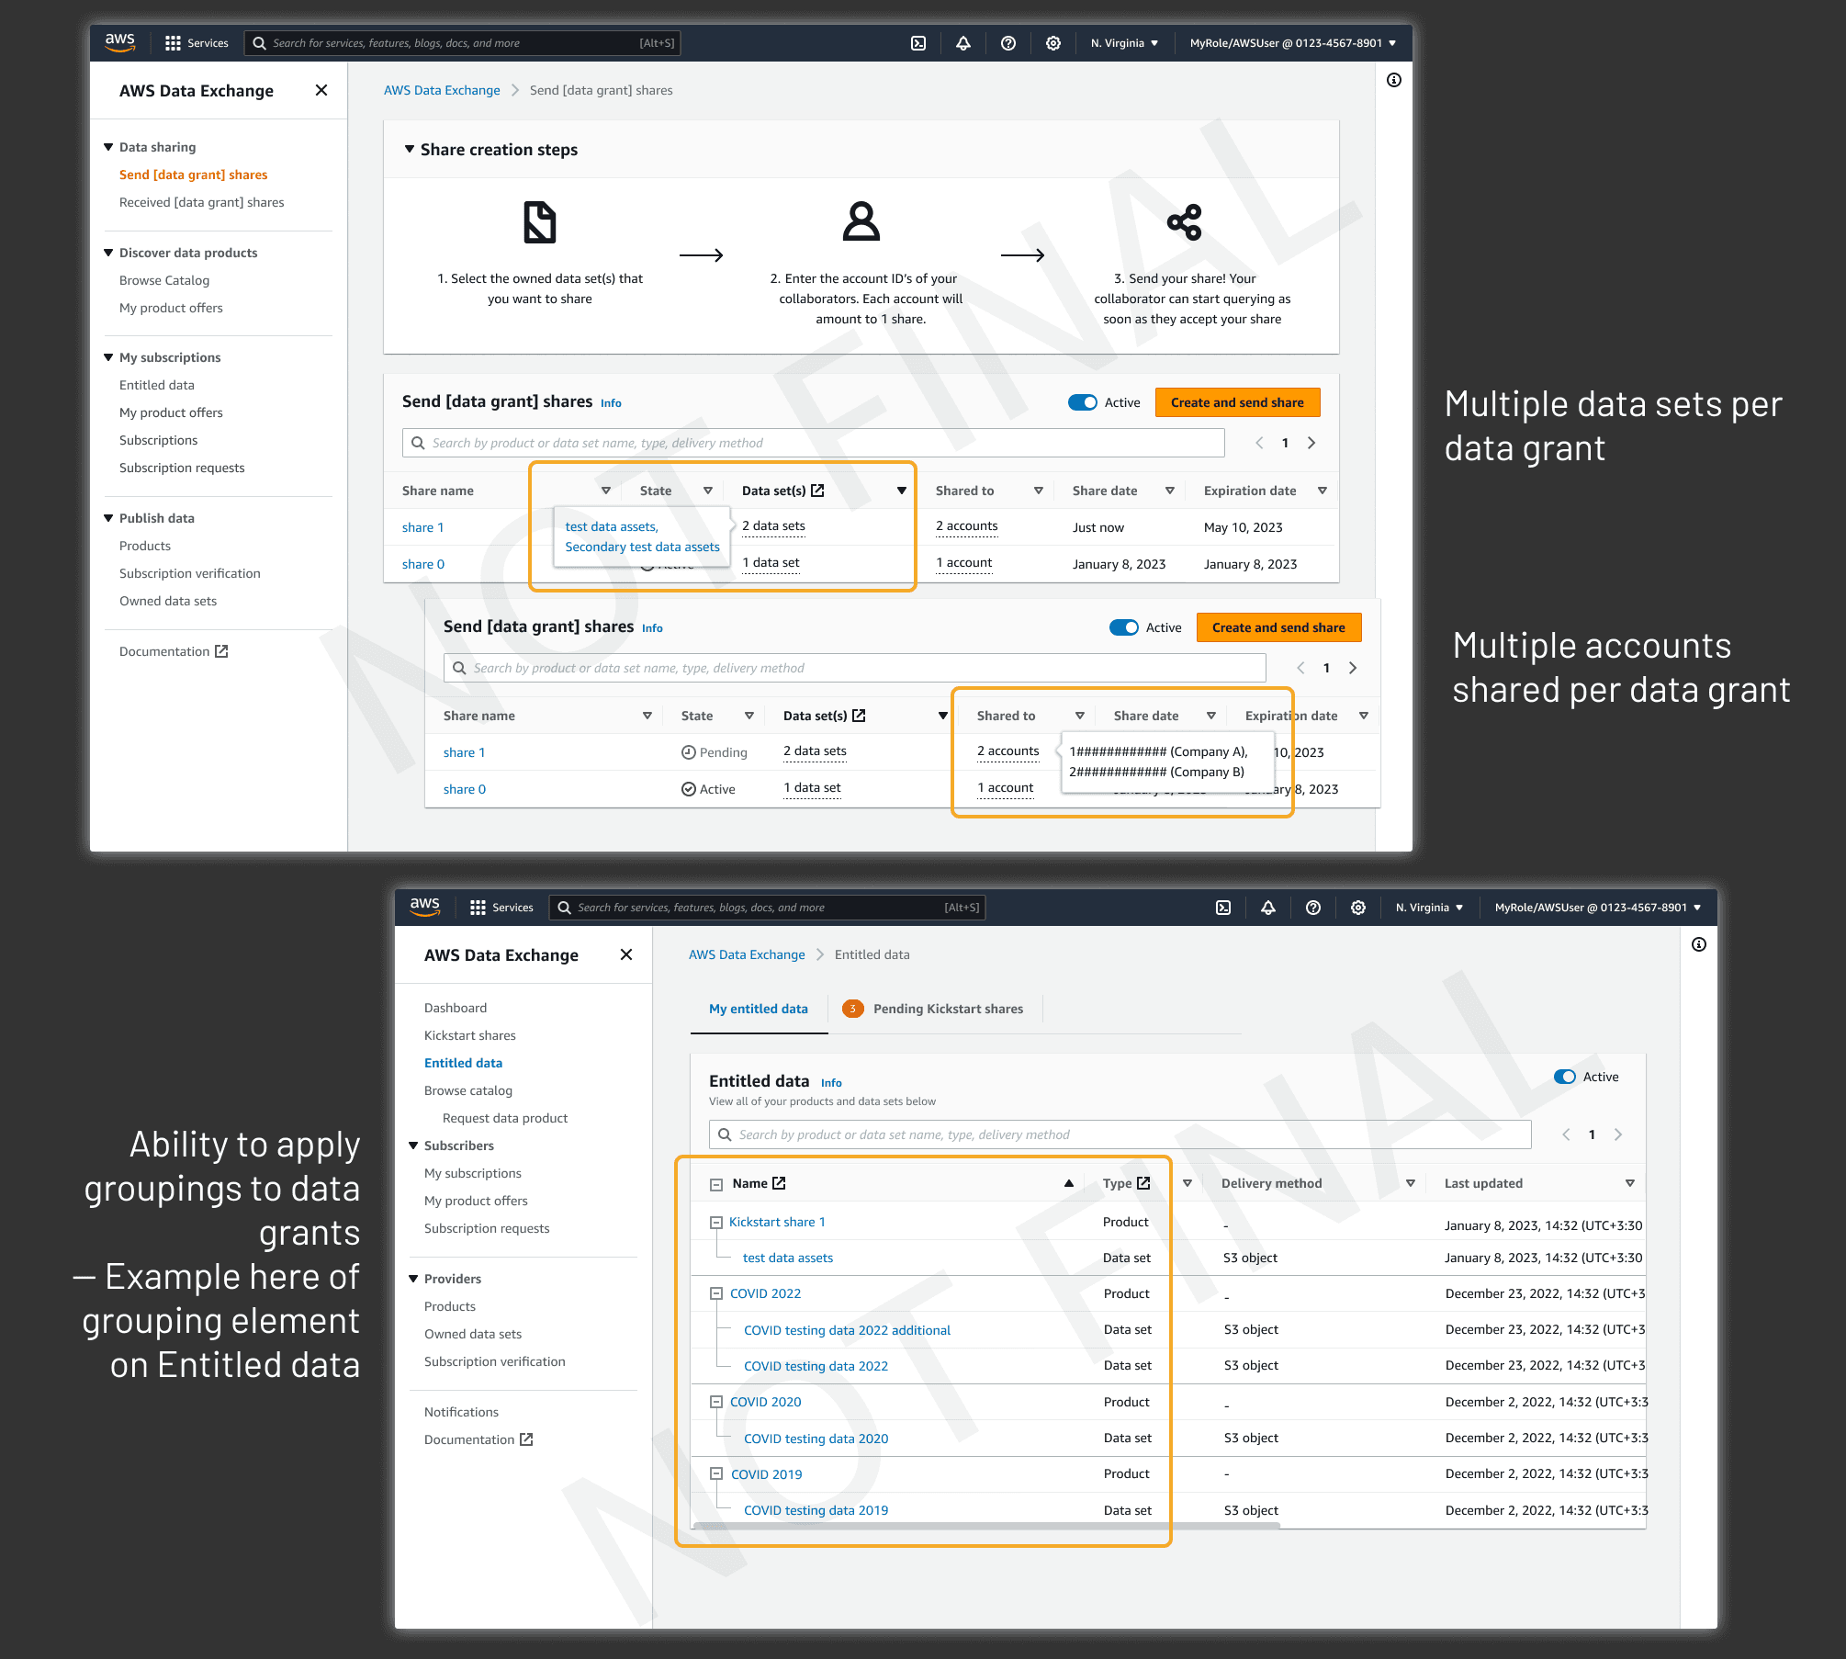Go to previous page in the first shares table
Screen dimensions: 1846x1659
(x=1259, y=443)
